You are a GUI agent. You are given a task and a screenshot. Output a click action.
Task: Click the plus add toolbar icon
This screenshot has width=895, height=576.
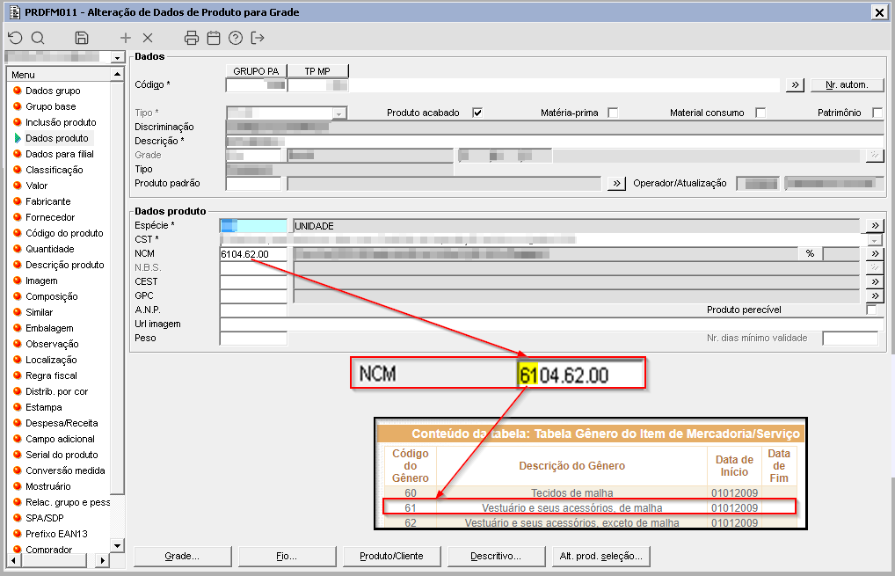126,38
